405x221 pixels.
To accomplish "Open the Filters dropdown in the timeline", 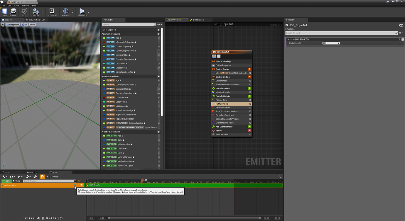I will tap(17, 181).
